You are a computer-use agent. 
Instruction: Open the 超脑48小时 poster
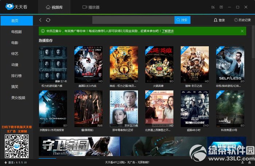195,109
